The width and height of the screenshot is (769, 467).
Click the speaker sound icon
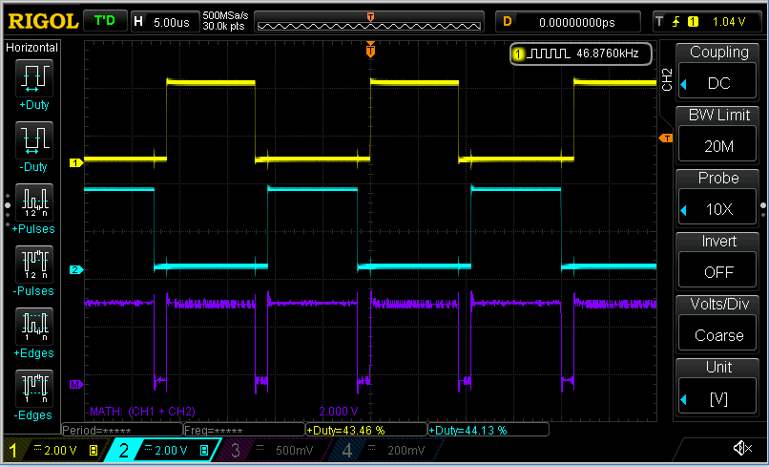pos(742,448)
